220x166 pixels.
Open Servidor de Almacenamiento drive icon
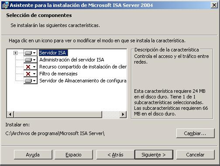pos(28,81)
